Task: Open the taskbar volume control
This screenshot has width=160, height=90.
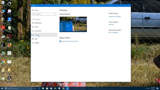Action: tap(149, 88)
